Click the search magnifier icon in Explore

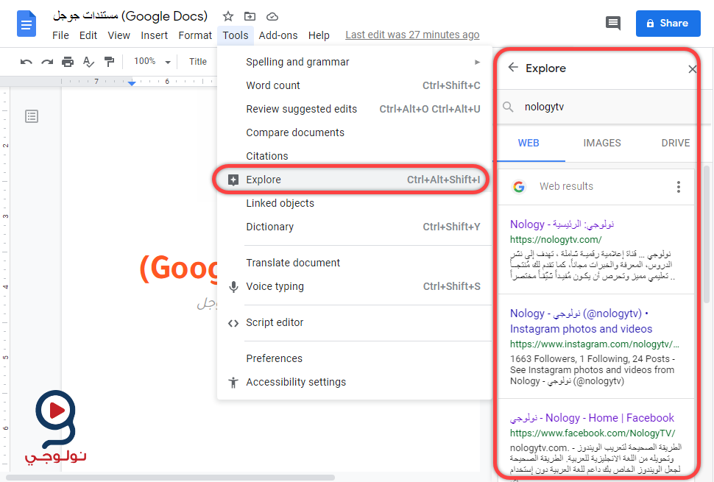pos(508,107)
